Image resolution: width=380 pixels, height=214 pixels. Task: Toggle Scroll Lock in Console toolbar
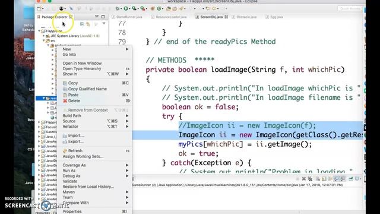324,179
